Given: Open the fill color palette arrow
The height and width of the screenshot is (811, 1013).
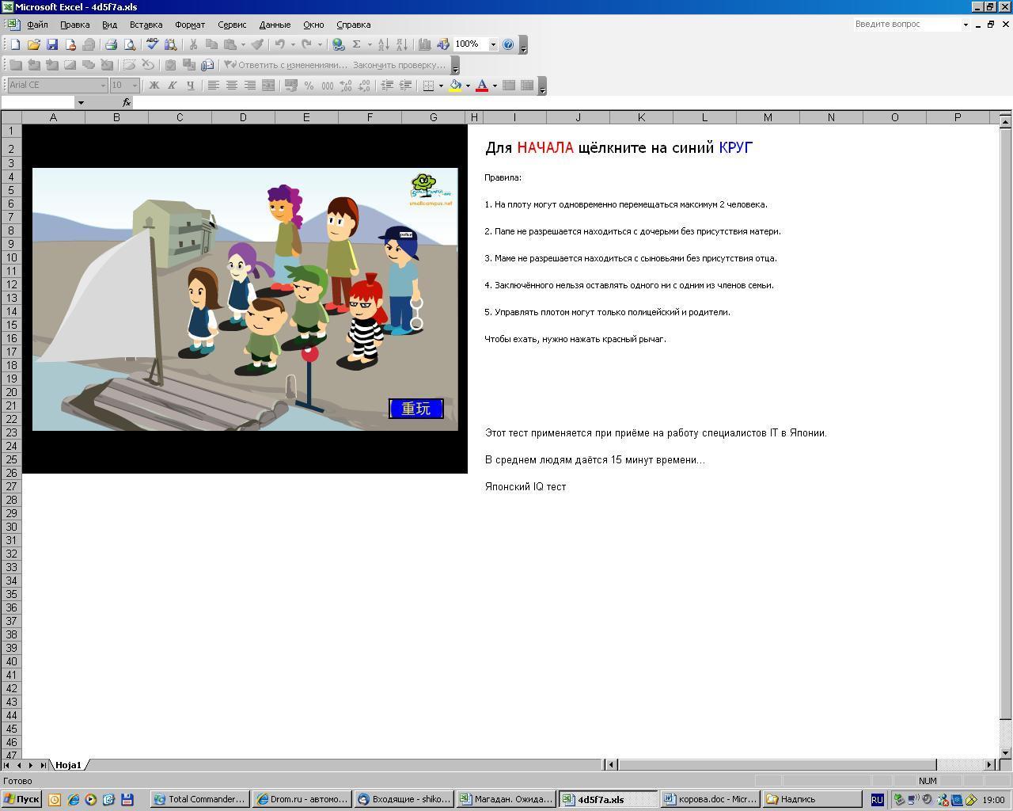Looking at the screenshot, I should point(468,86).
